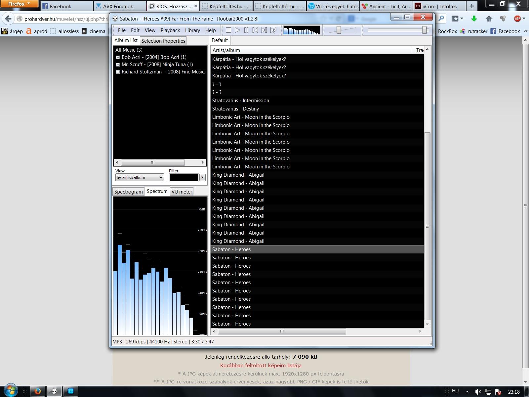Image resolution: width=529 pixels, height=397 pixels.
Task: Click the toolbar spectrum visualization
Action: [x=302, y=30]
